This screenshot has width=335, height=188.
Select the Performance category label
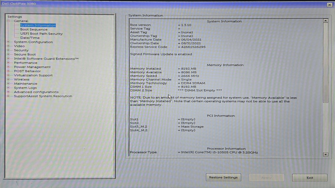tap(26, 63)
